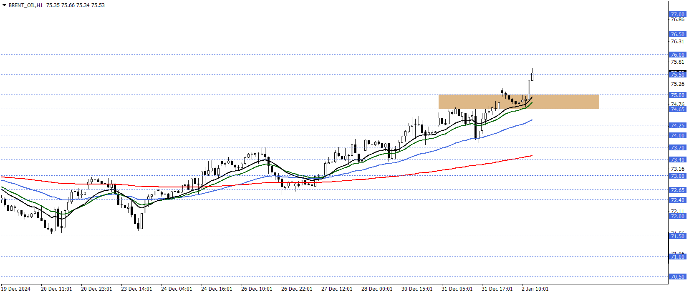689x294 pixels.
Task: Click the 72.00 horizontal level label
Action: pyautogui.click(x=677, y=216)
